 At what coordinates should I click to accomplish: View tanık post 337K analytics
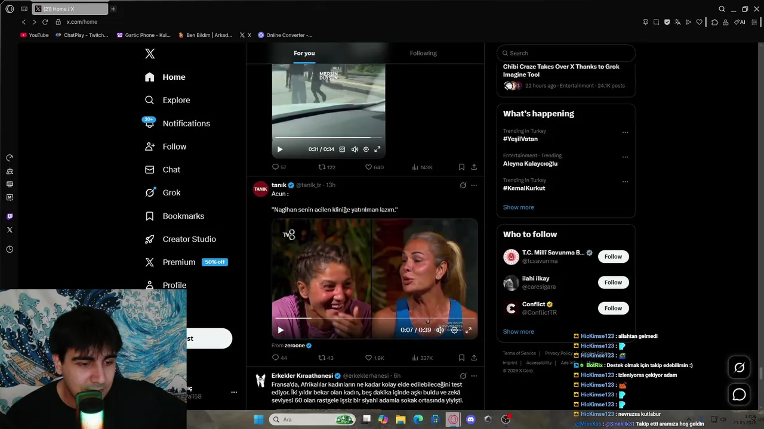[422, 358]
